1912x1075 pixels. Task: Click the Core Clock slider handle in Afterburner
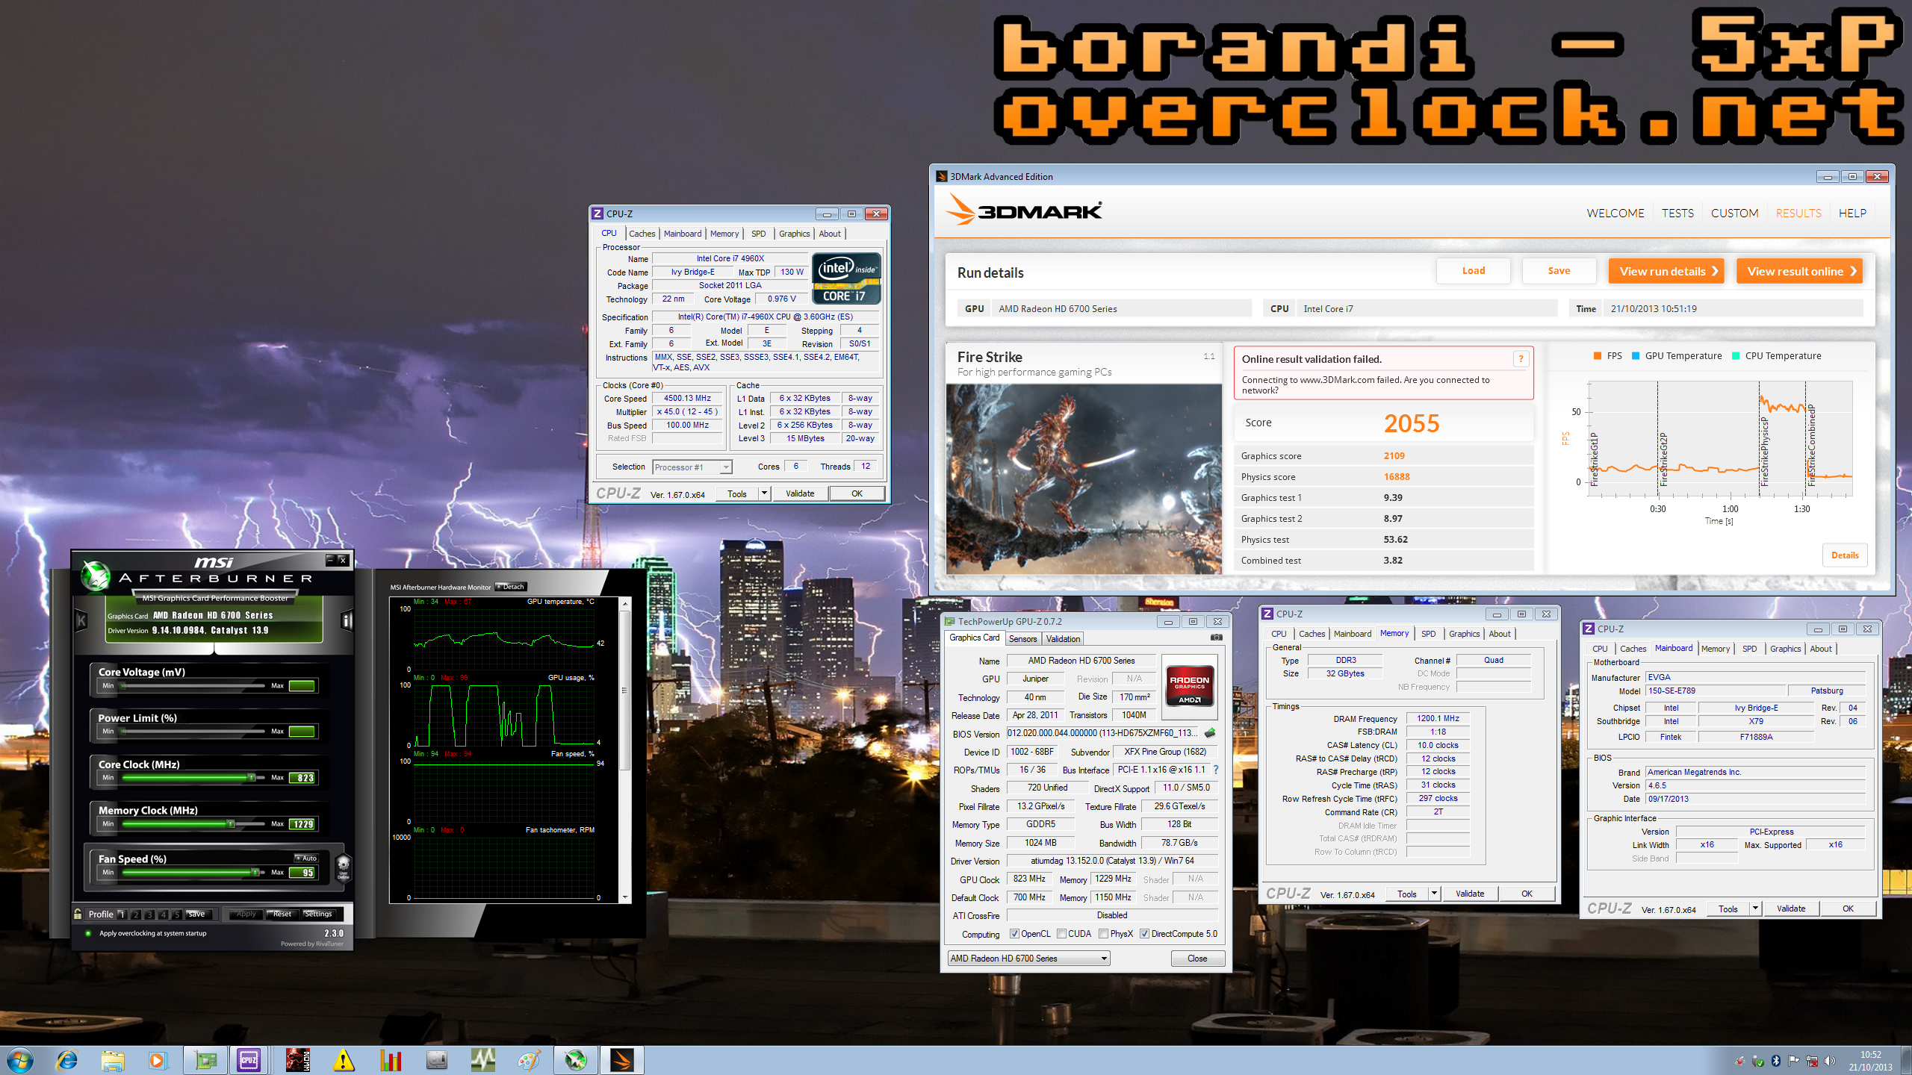pos(252,777)
